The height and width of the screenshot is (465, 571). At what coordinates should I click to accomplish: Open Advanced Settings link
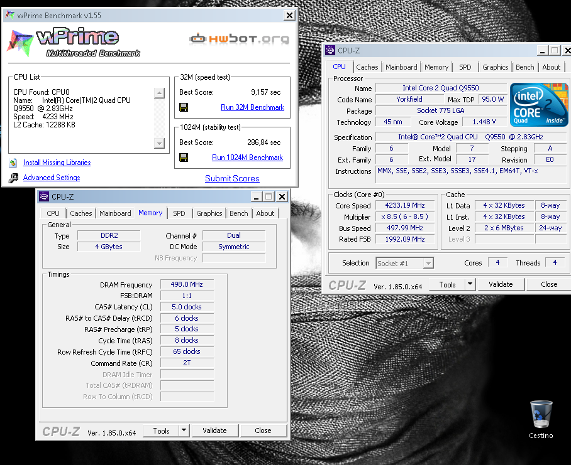pos(52,178)
